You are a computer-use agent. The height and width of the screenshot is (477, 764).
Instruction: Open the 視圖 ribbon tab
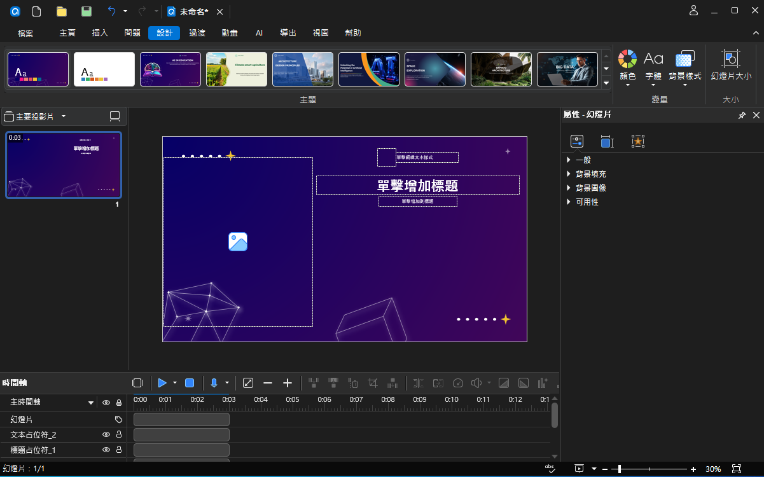point(321,33)
